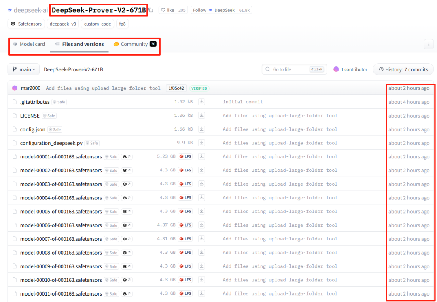
Task: Open commit hash 1f05c42
Action: (x=176, y=88)
